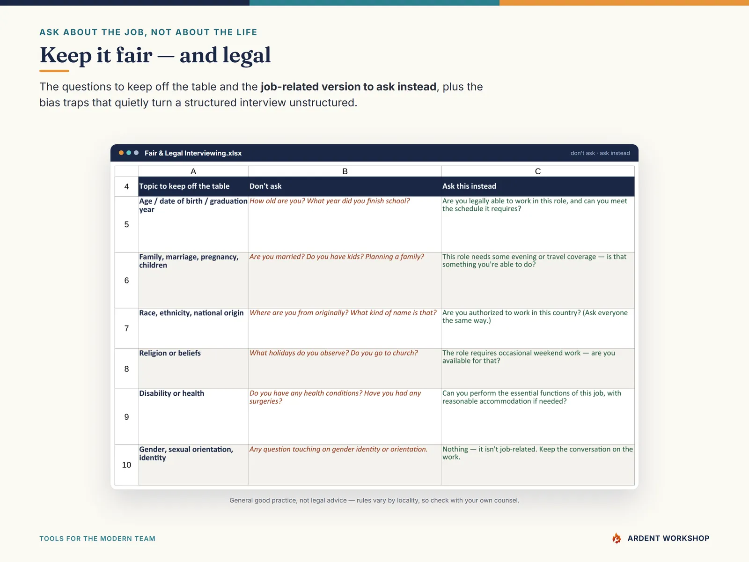The height and width of the screenshot is (562, 749).
Task: Click the 'don't ask · ask instead' label
Action: 600,153
